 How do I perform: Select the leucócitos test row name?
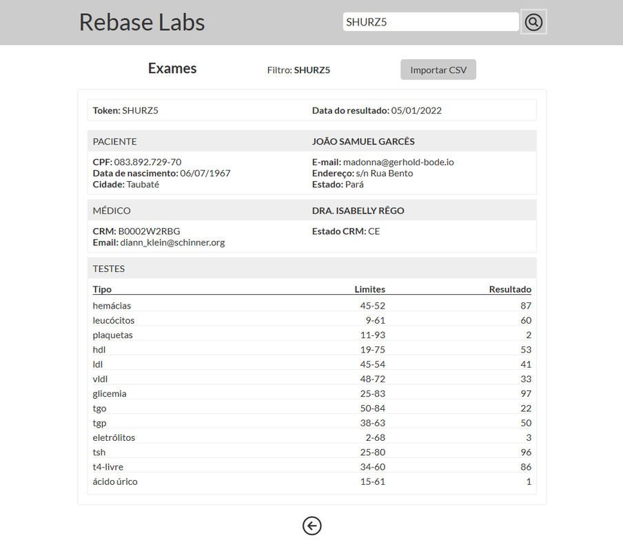[114, 320]
